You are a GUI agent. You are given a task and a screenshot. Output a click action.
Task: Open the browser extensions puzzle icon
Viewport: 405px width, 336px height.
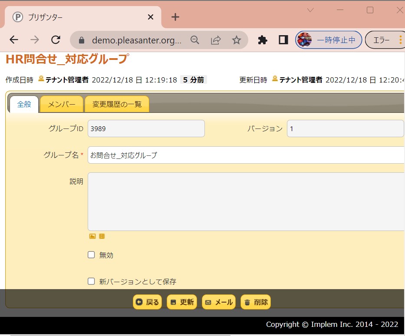click(263, 40)
